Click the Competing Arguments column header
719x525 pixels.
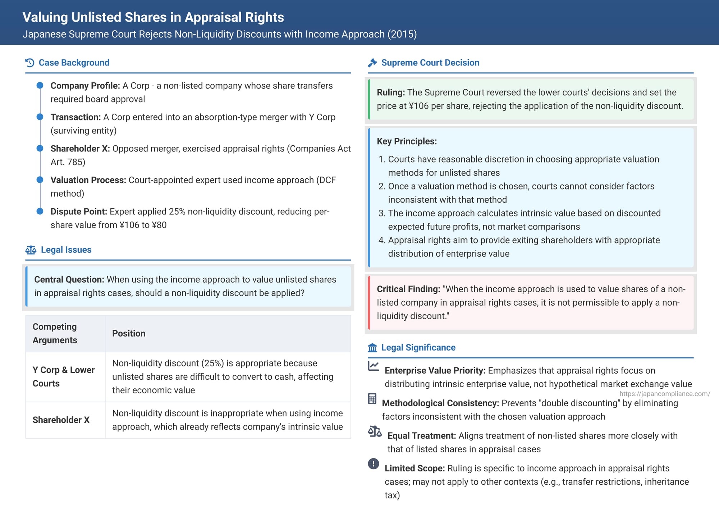pyautogui.click(x=55, y=333)
